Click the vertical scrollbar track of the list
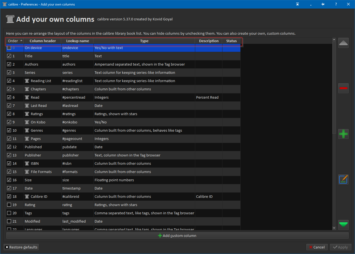Image resolution: width=355 pixels, height=254 pixels. coord(334,179)
